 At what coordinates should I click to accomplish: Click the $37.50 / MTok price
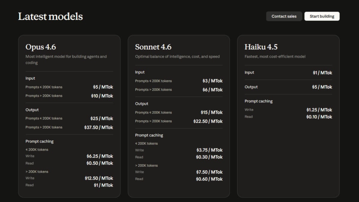pos(99,127)
